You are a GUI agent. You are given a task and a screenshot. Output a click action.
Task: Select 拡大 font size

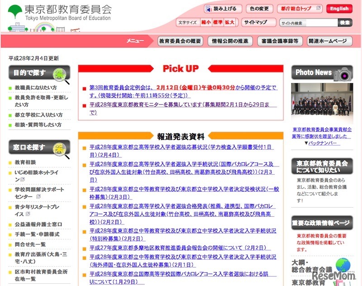[x=230, y=22]
